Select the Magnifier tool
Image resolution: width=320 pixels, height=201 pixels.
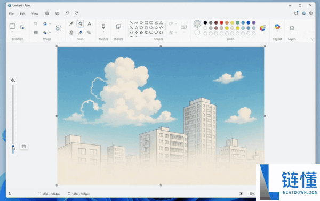point(89,33)
